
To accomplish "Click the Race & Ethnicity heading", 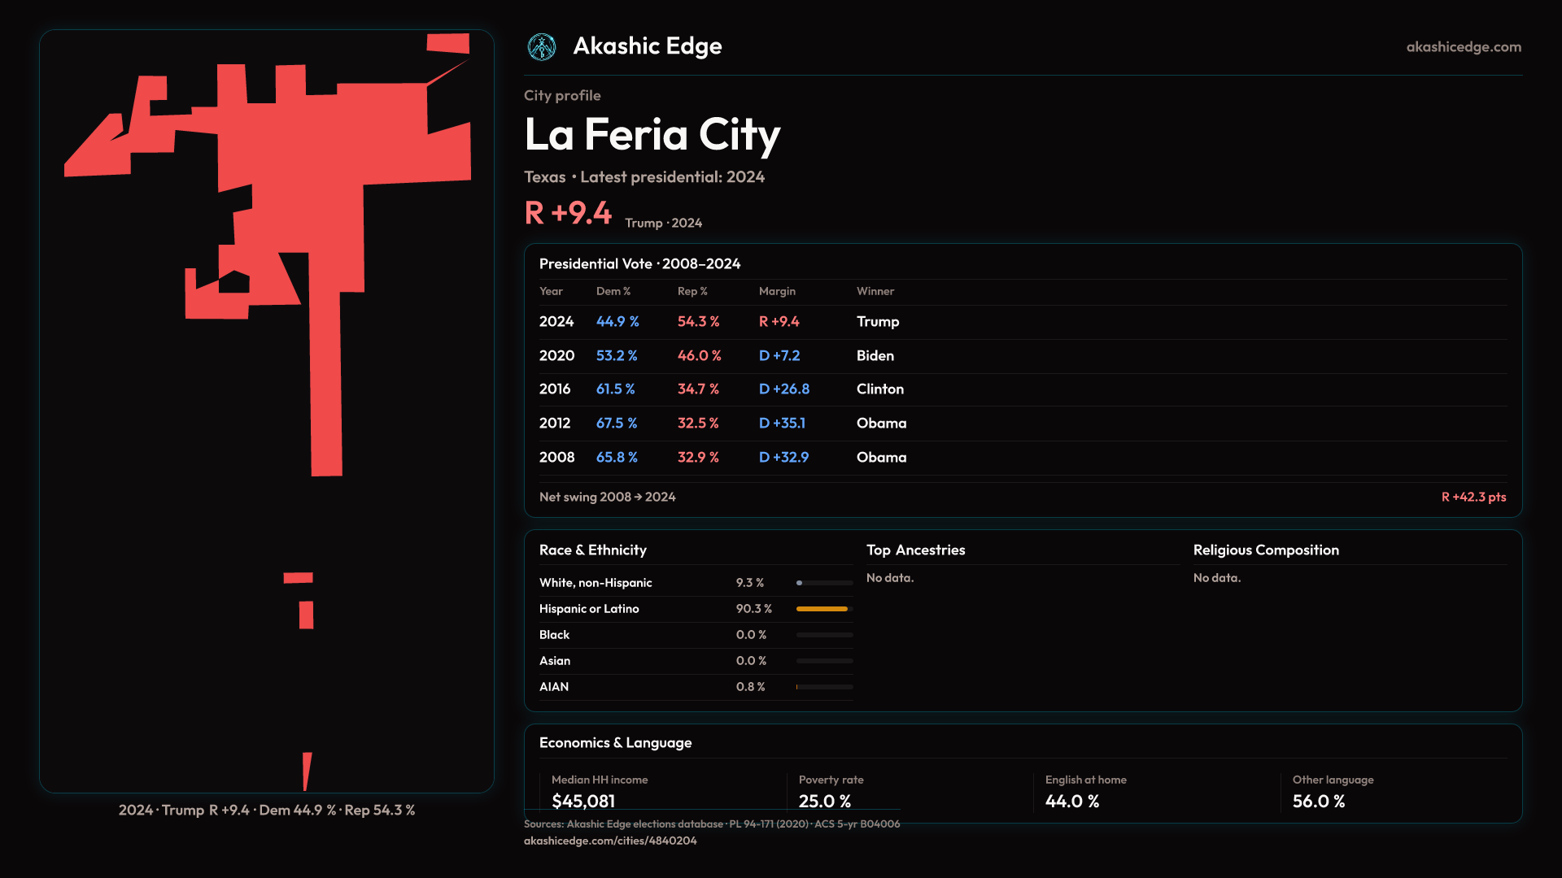I will (x=592, y=550).
